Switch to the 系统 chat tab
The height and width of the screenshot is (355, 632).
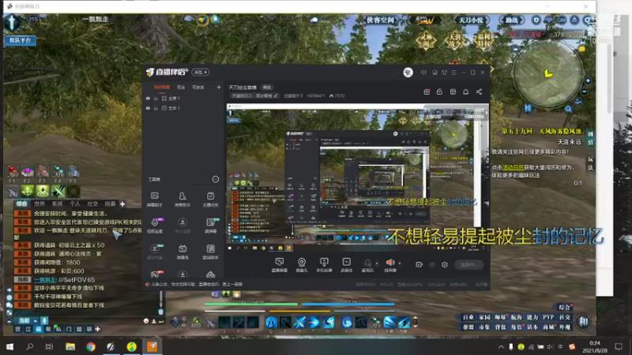pos(57,204)
